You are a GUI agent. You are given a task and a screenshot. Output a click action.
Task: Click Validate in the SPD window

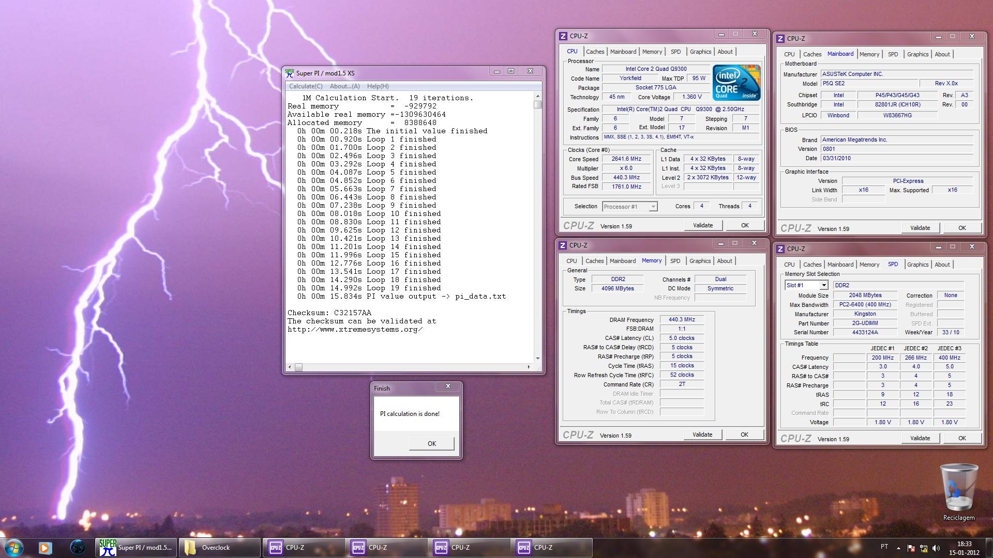(x=920, y=438)
